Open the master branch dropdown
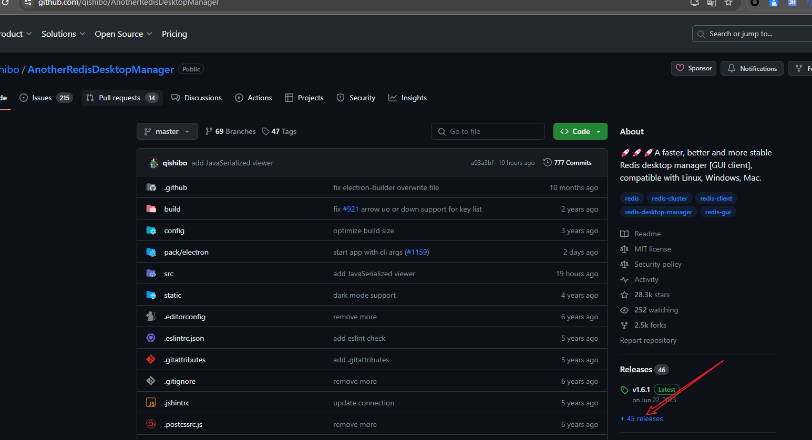Image resolution: width=812 pixels, height=440 pixels. pyautogui.click(x=167, y=131)
